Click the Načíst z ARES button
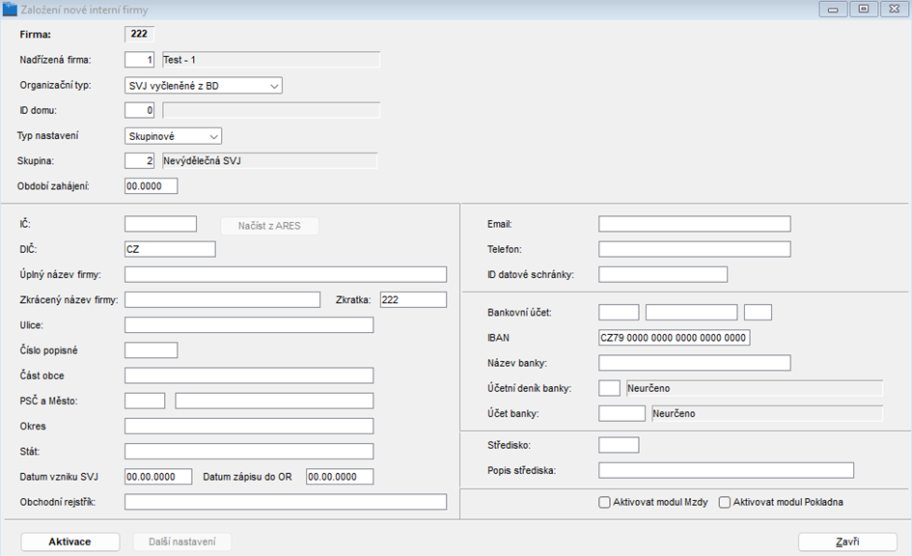This screenshot has width=912, height=556. [x=269, y=226]
